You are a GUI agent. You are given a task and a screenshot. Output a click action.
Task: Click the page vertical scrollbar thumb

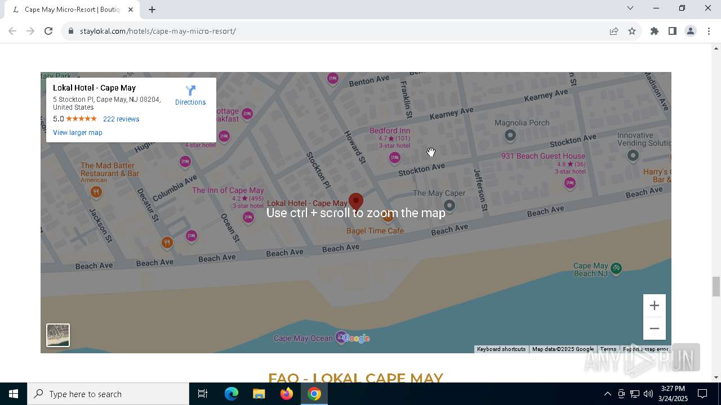click(716, 286)
